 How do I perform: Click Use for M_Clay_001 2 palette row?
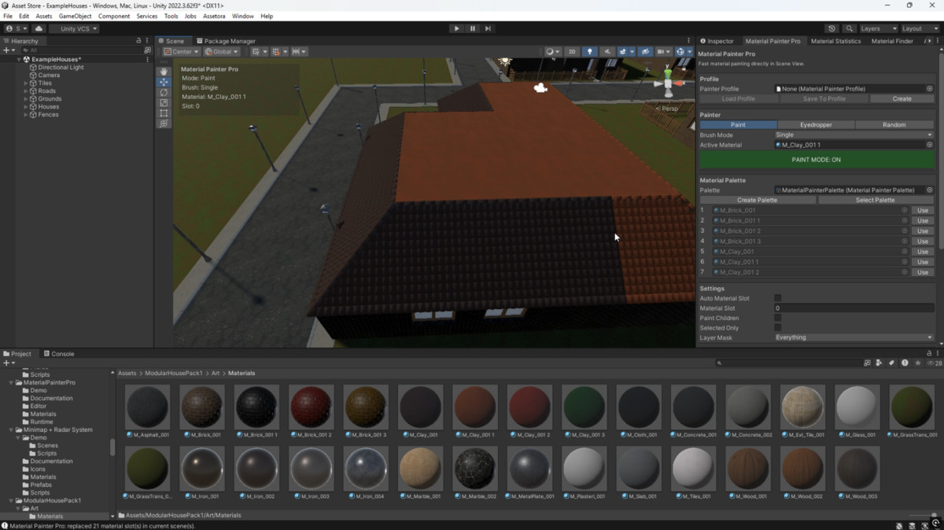coord(922,272)
